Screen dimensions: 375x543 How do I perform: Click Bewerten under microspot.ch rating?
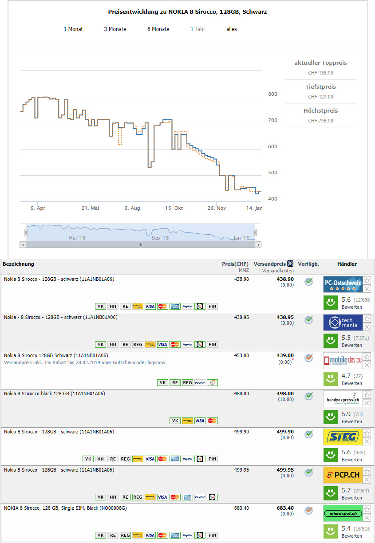coord(352,536)
